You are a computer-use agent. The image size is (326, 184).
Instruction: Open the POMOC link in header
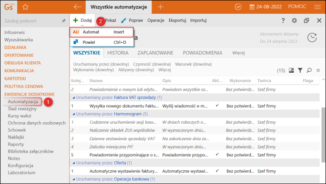coord(297,7)
